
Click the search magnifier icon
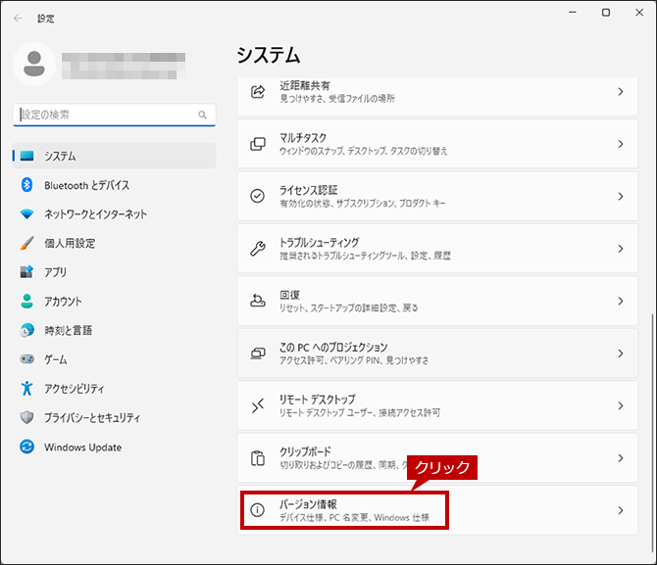[202, 115]
